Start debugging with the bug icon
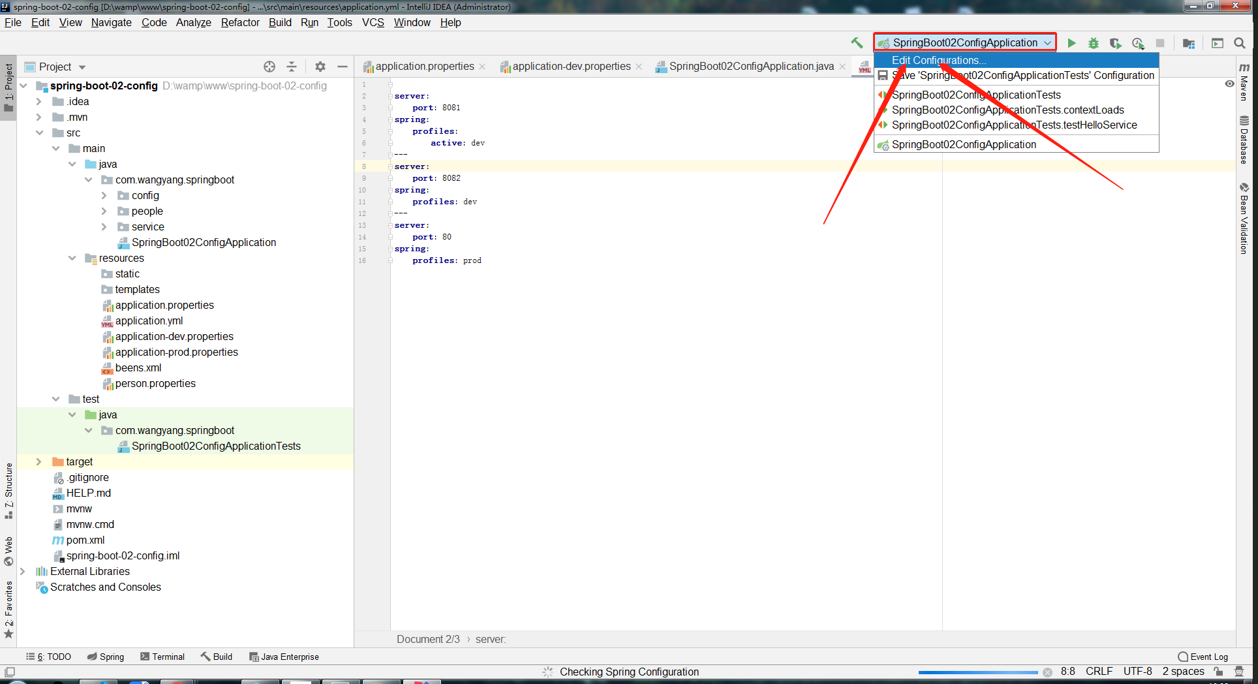 [x=1094, y=43]
